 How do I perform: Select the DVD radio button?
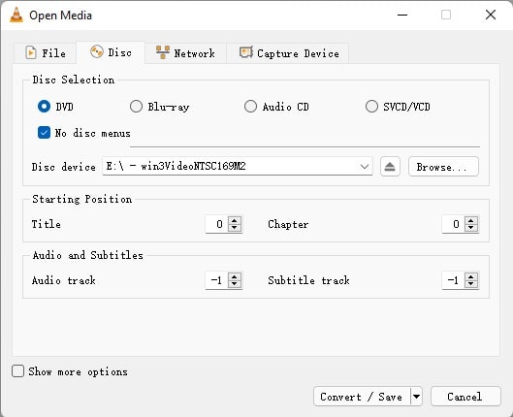[45, 107]
